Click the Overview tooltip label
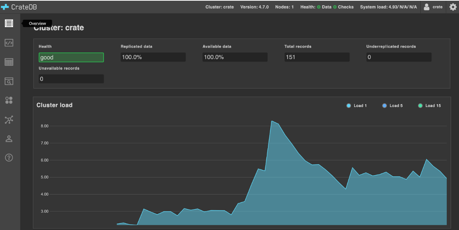Viewport: 459px width, 230px height. tap(37, 23)
